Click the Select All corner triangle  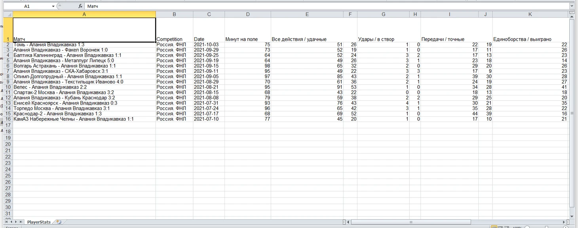coord(8,14)
